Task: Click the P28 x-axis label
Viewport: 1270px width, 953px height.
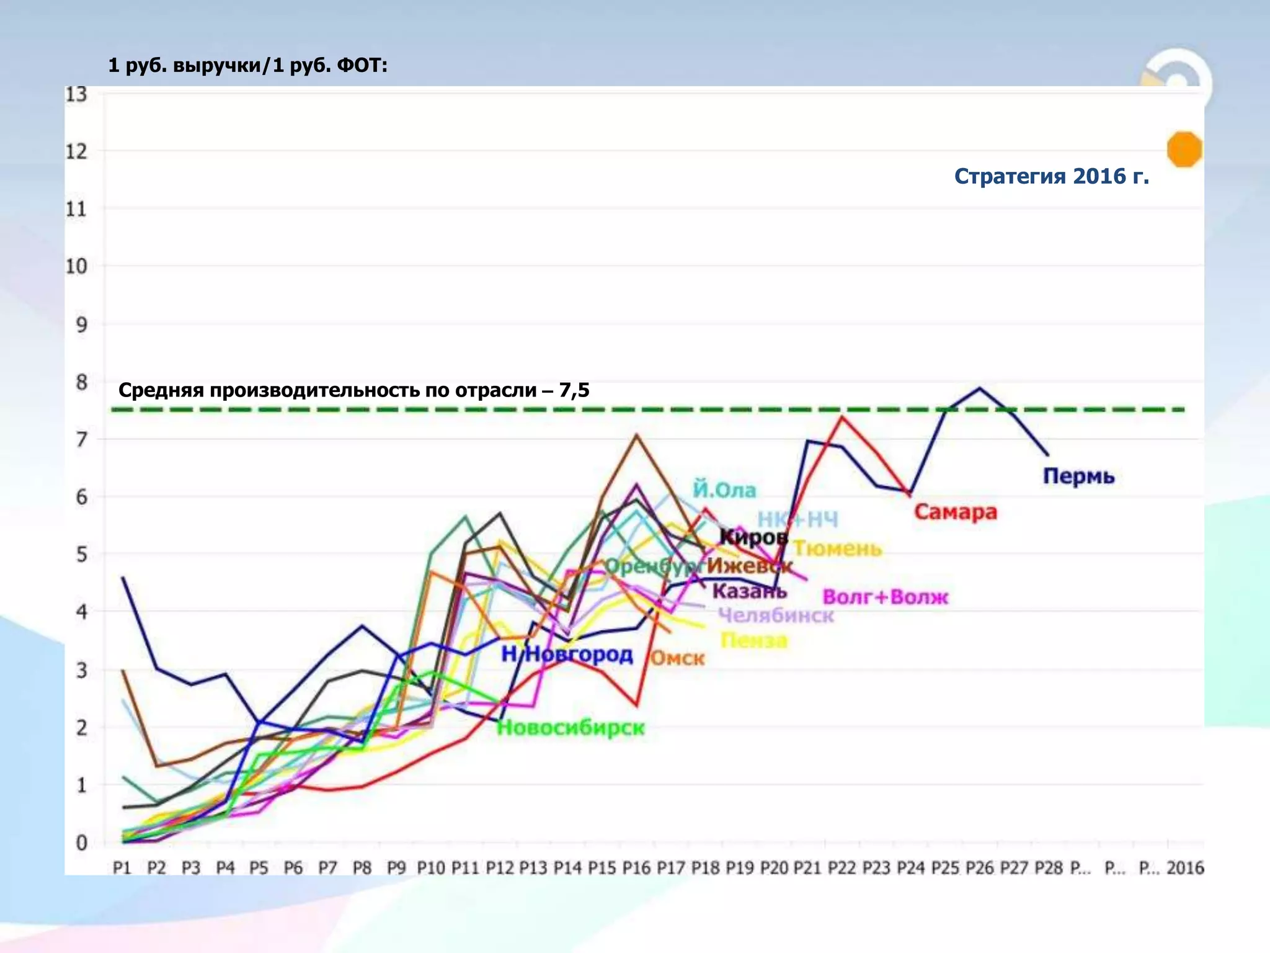Action: (1049, 867)
